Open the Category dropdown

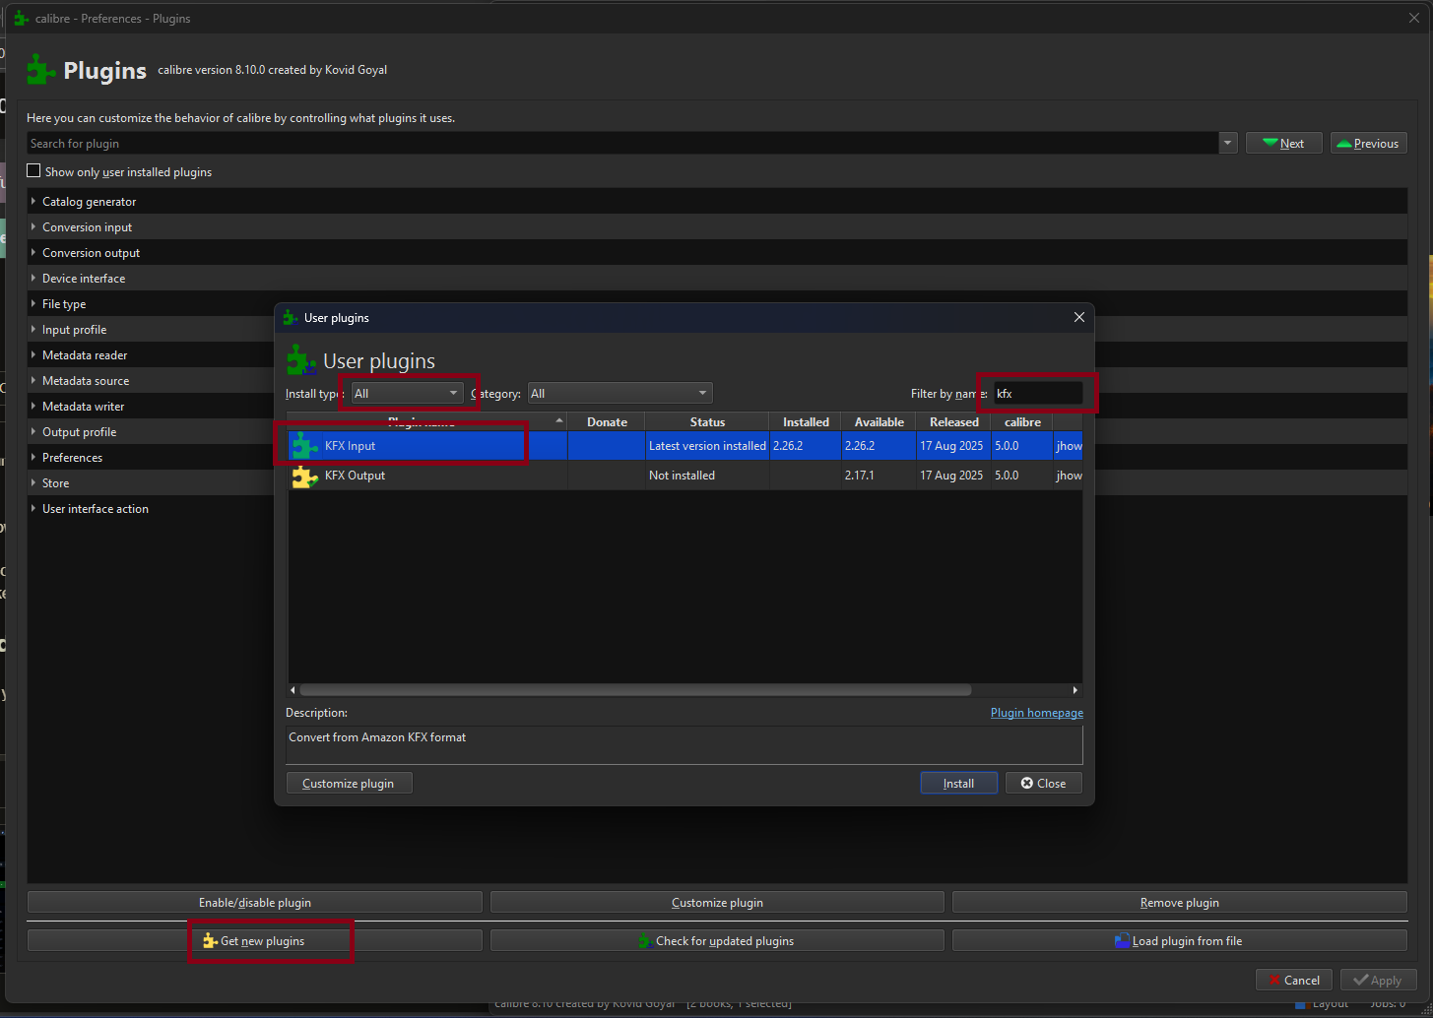click(619, 394)
